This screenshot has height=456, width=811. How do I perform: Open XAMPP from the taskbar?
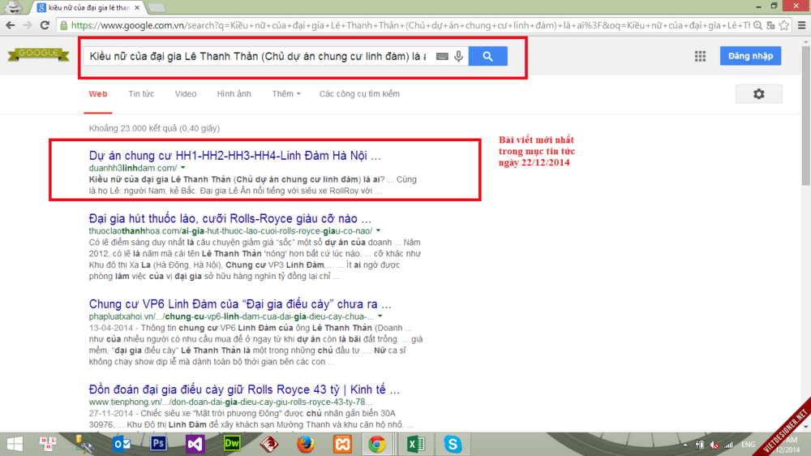click(342, 444)
